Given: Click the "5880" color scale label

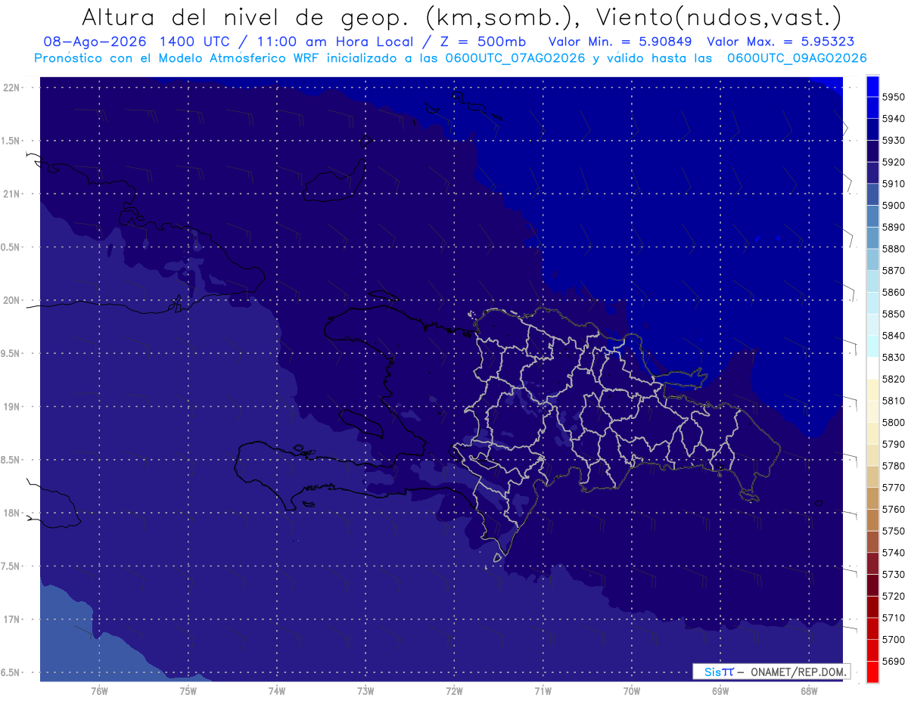Looking at the screenshot, I should point(893,249).
